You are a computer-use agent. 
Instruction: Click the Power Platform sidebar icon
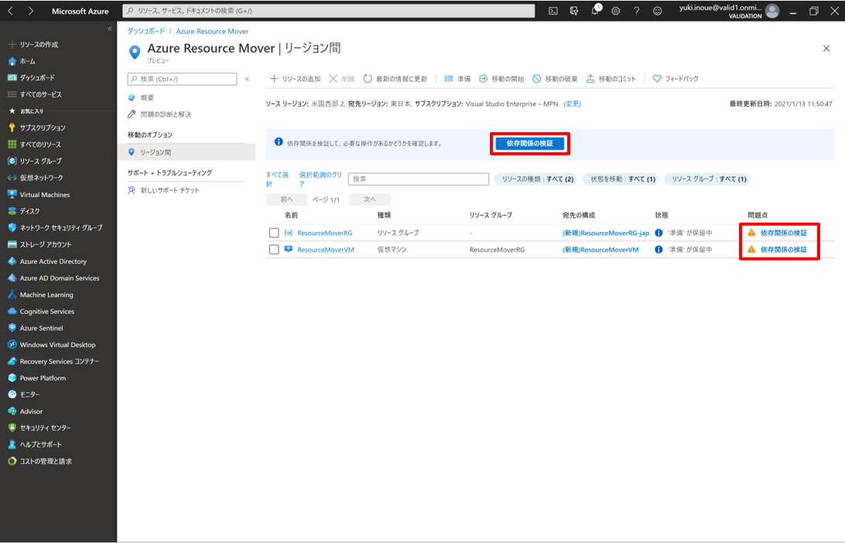[12, 377]
